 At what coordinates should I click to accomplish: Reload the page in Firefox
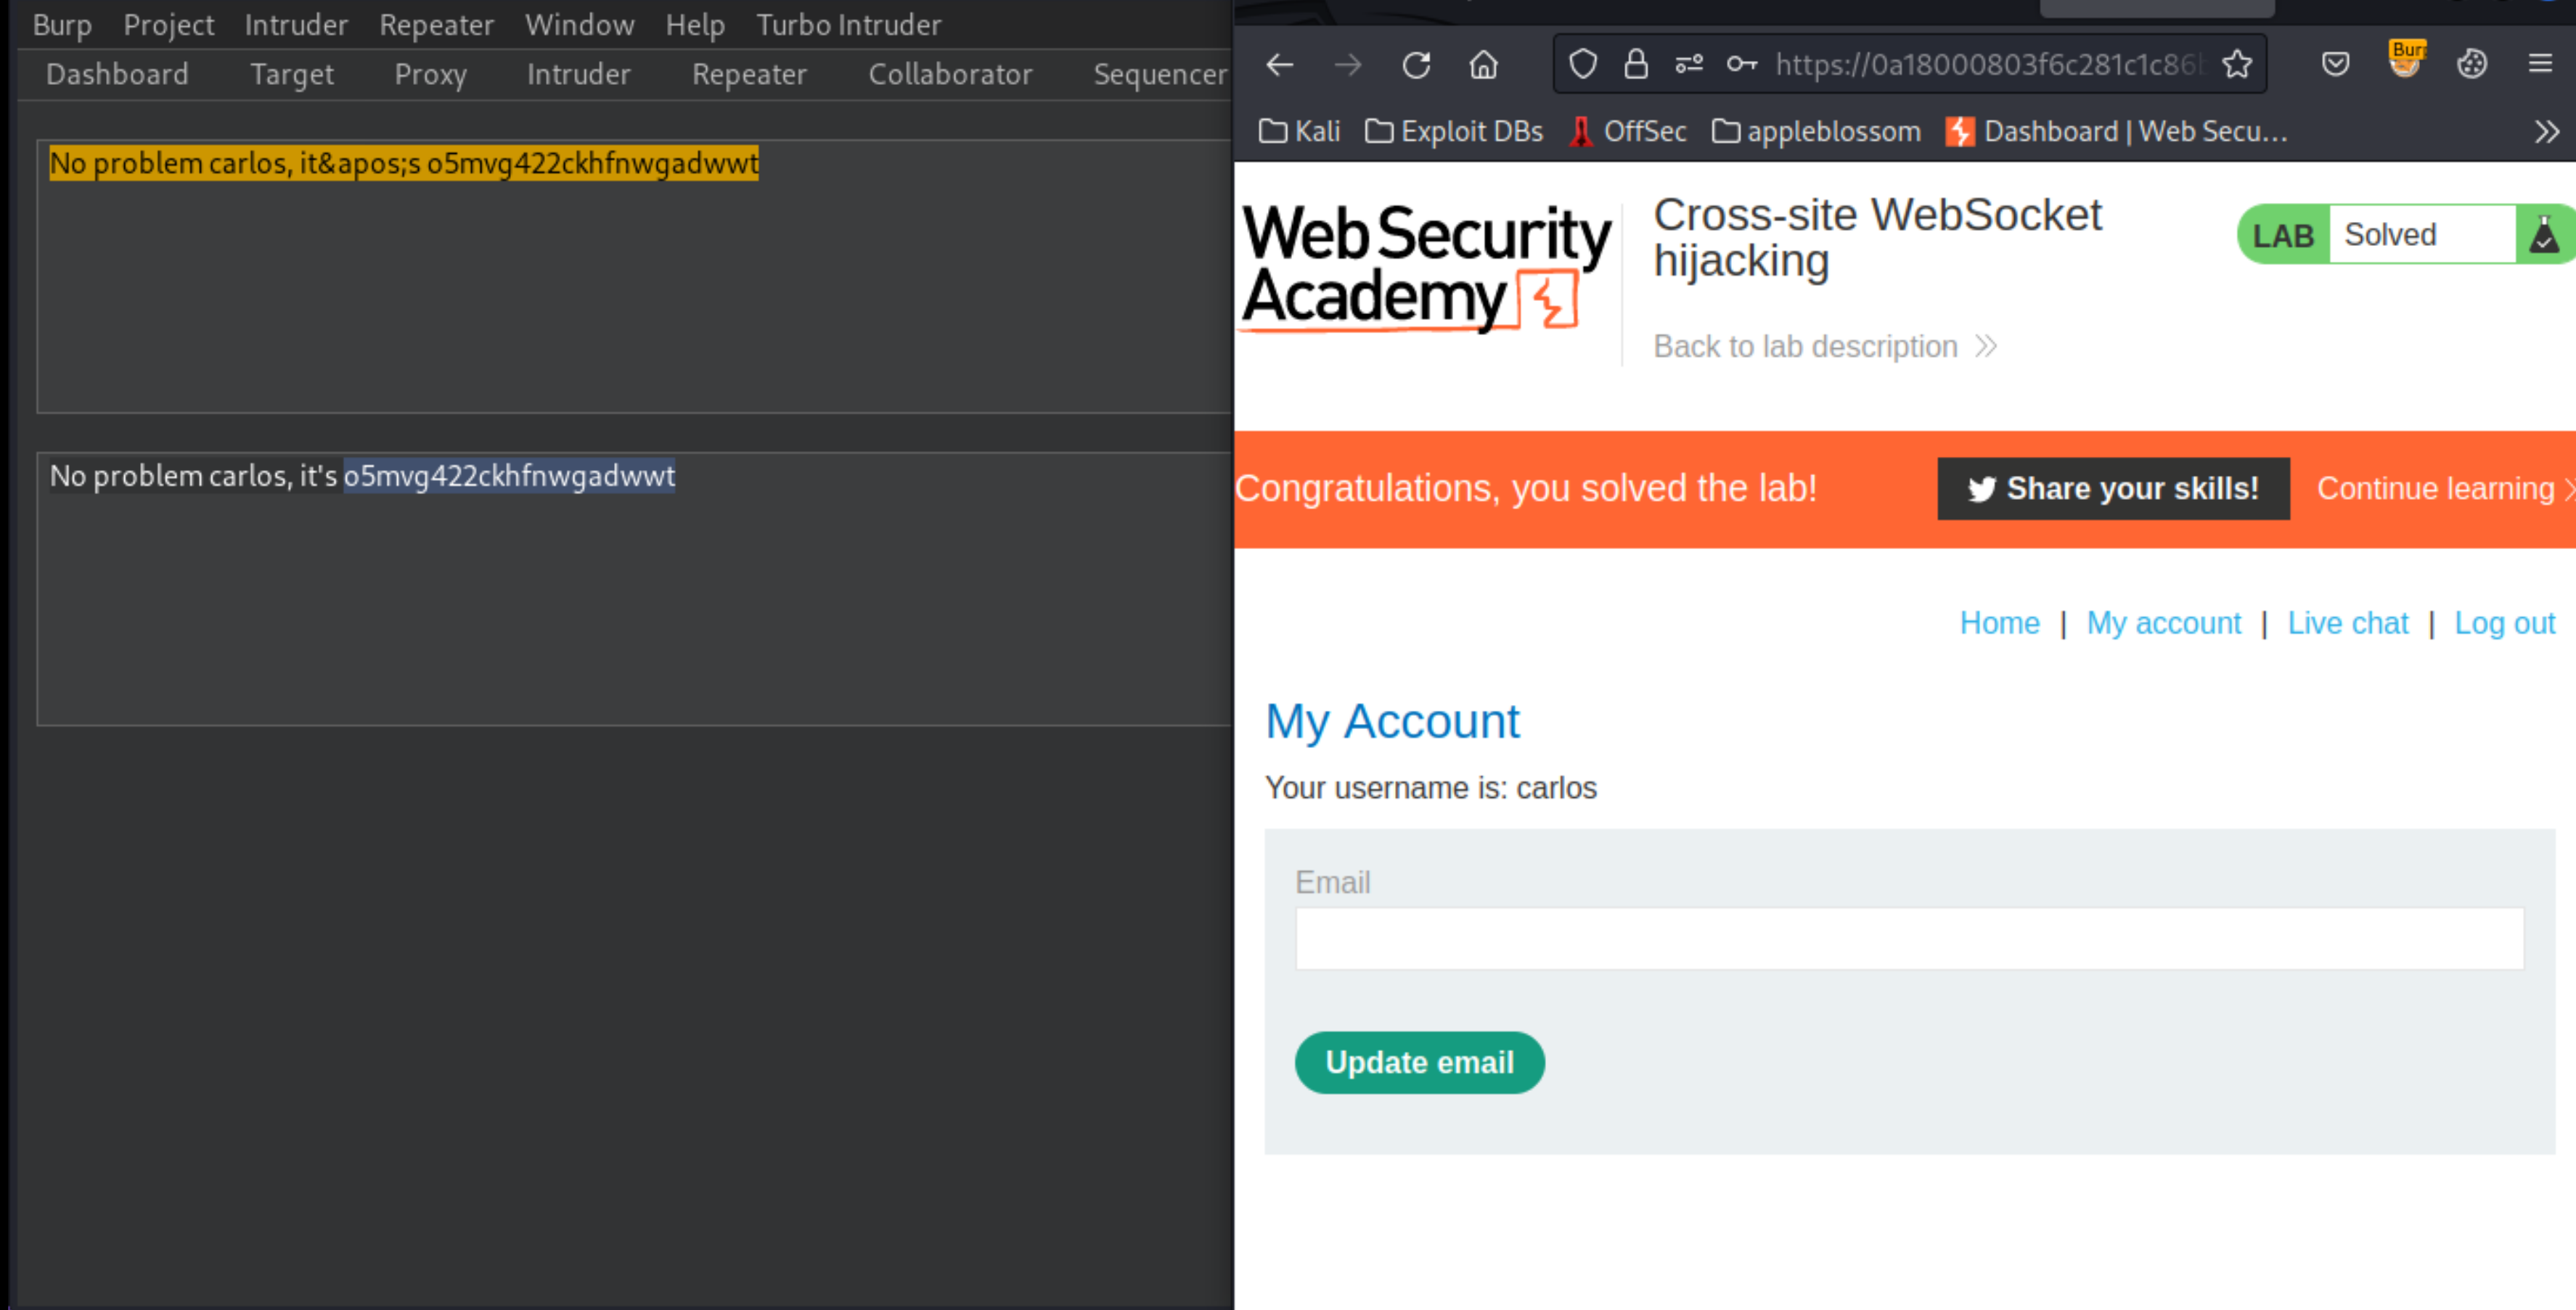(x=1416, y=65)
